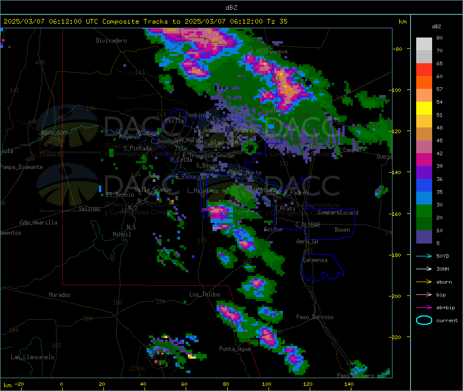Select the magenta 39–42 dBZ band
This screenshot has height=391, width=463.
424,159
